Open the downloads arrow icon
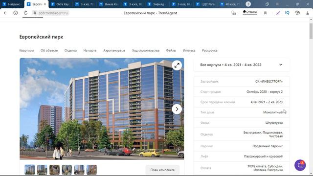Image resolution: width=313 pixels, height=176 pixels. coord(308,13)
